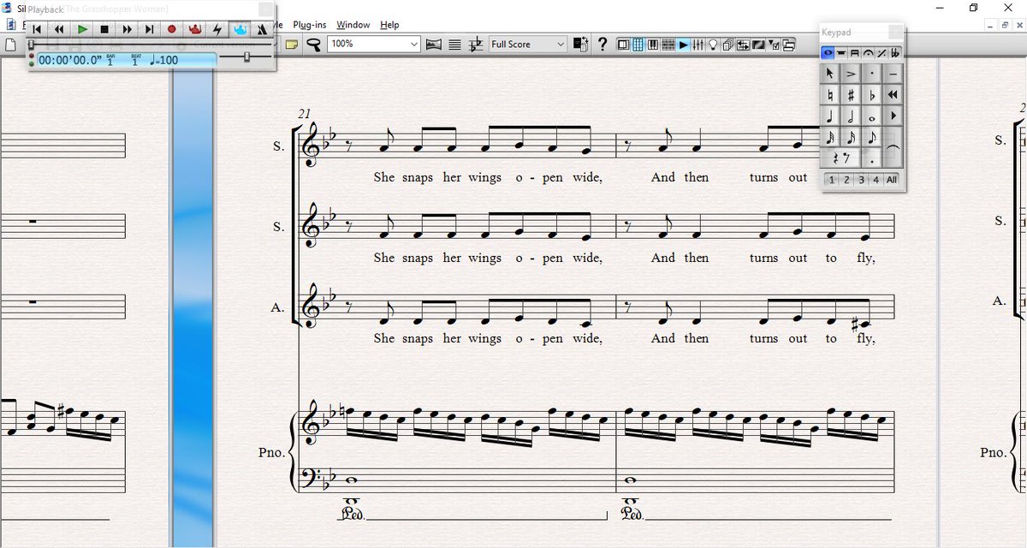Open the Full Score parts dropdown

click(x=528, y=44)
